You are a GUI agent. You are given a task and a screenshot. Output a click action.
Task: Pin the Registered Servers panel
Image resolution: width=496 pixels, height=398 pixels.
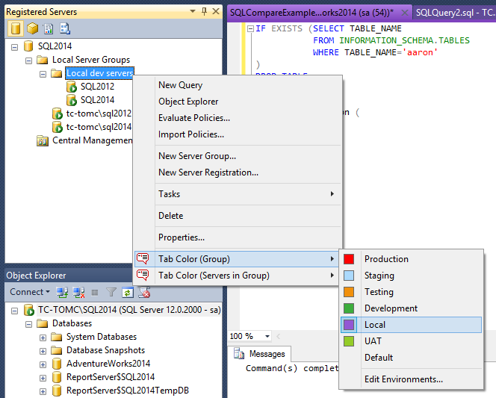(203, 11)
